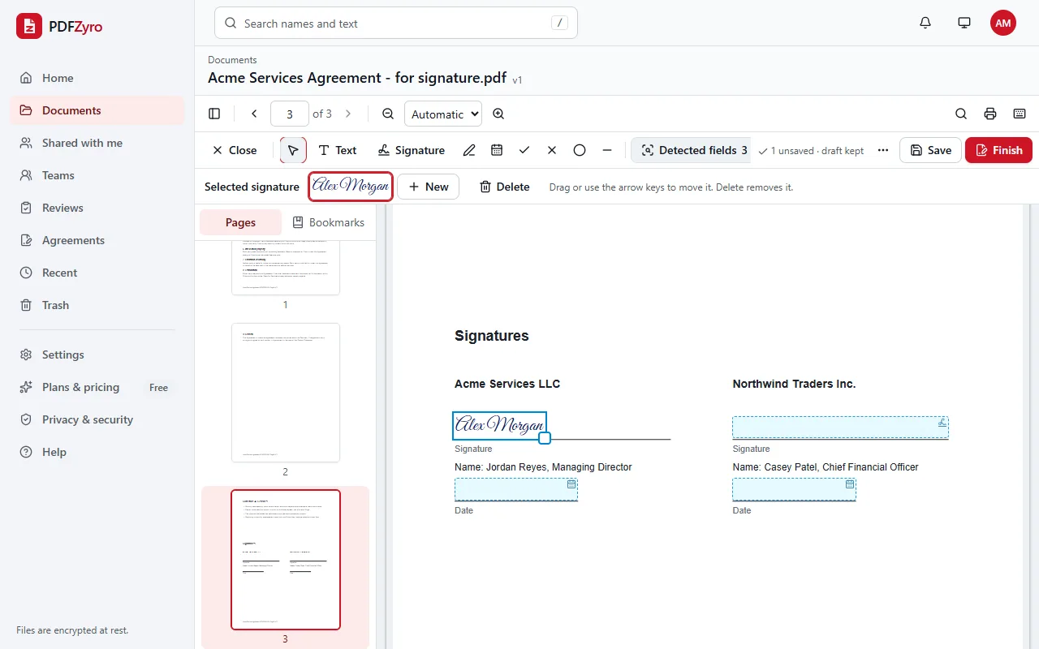Save the document
Image resolution: width=1039 pixels, height=649 pixels.
click(x=930, y=150)
